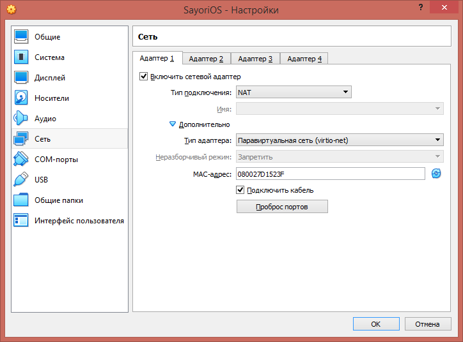Expand the Тип адаптера virtio-net dropdown
Image resolution: width=463 pixels, height=342 pixels.
click(x=340, y=140)
